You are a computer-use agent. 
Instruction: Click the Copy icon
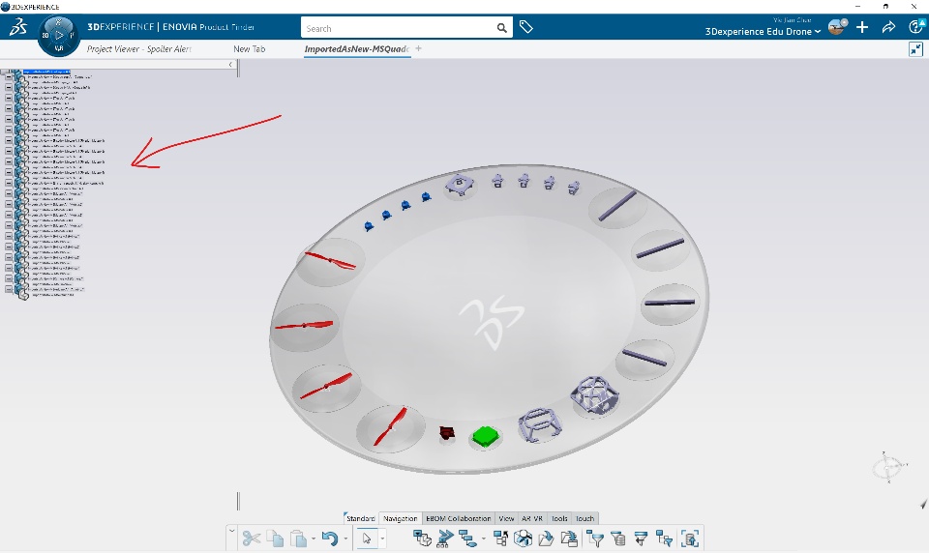[275, 538]
